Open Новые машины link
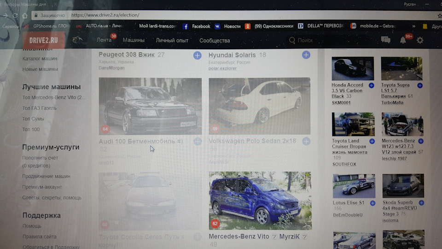The height and width of the screenshot is (249, 442). (x=40, y=69)
